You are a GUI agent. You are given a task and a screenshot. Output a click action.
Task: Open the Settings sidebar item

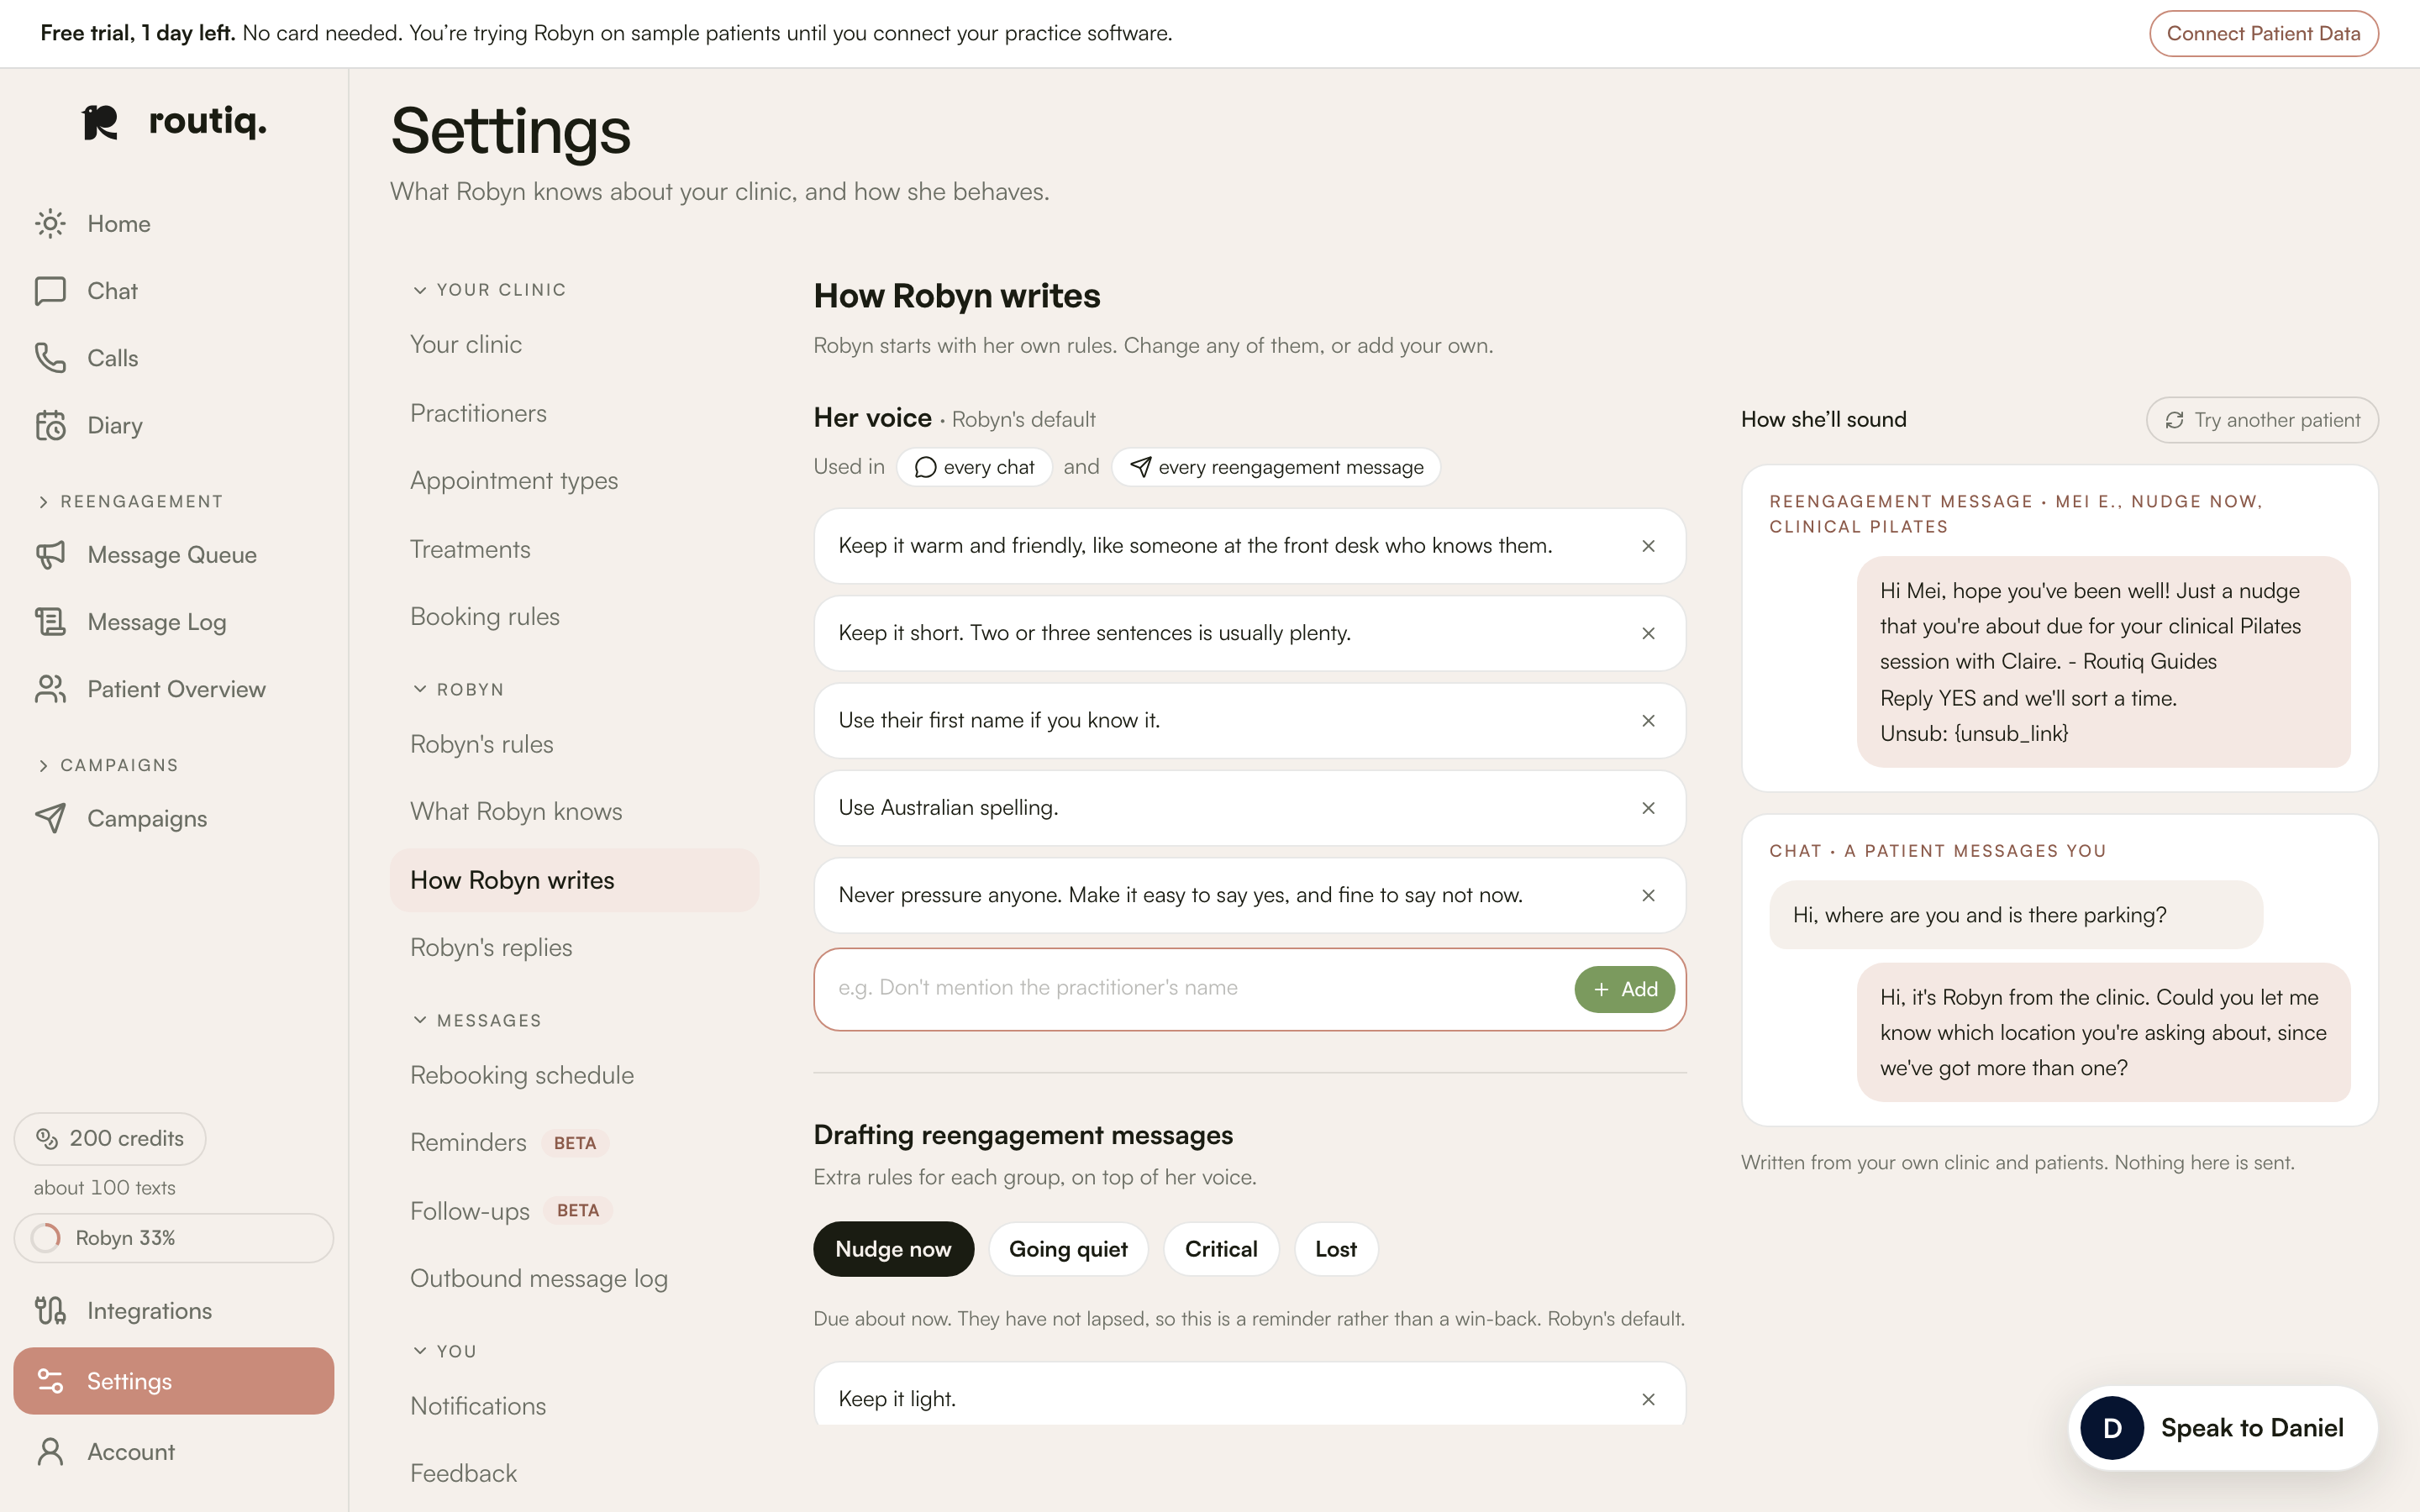174,1380
